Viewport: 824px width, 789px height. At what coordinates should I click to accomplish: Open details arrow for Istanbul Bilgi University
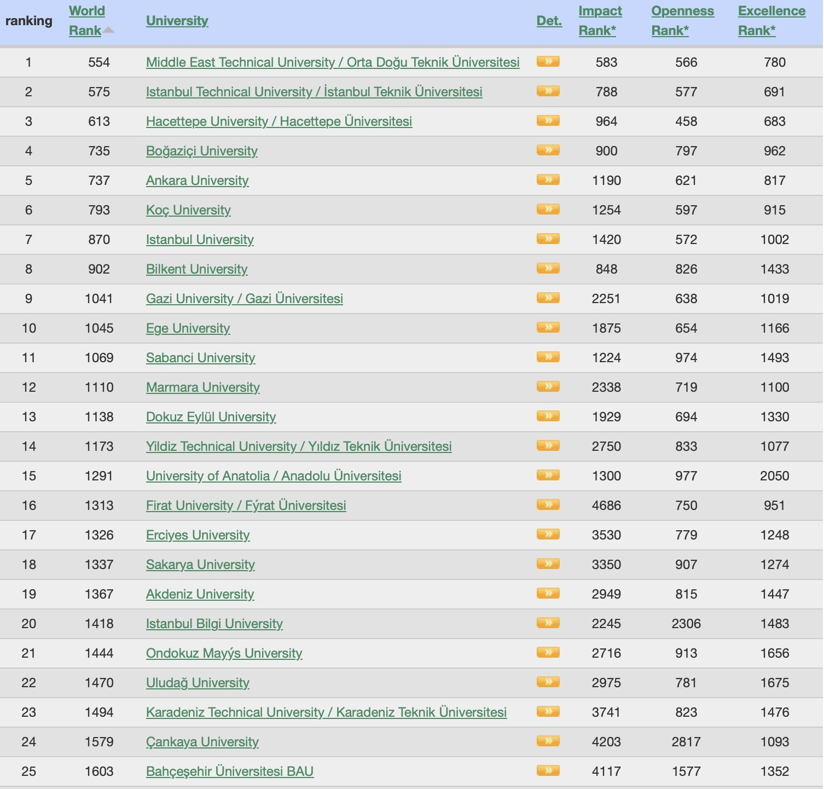point(548,623)
